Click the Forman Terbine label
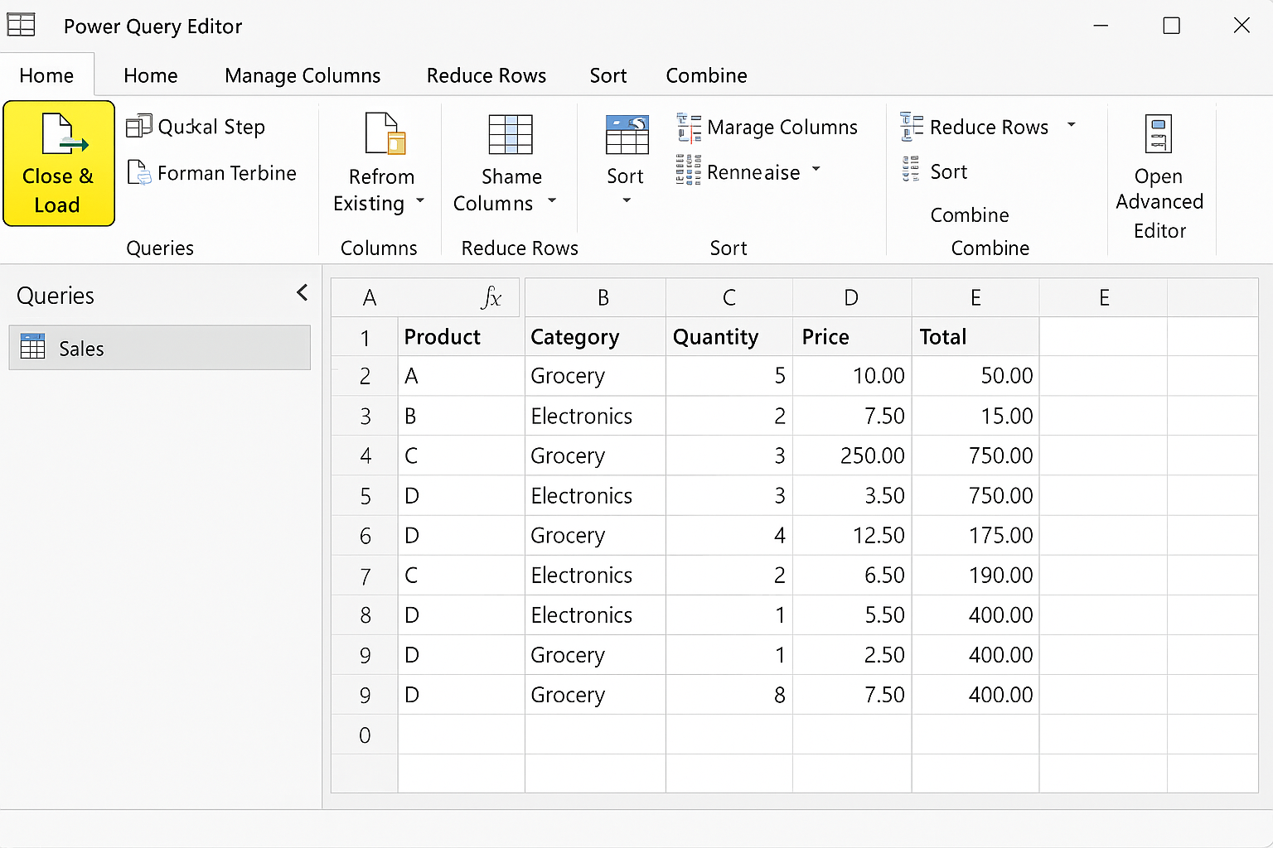This screenshot has width=1273, height=848. 227,173
